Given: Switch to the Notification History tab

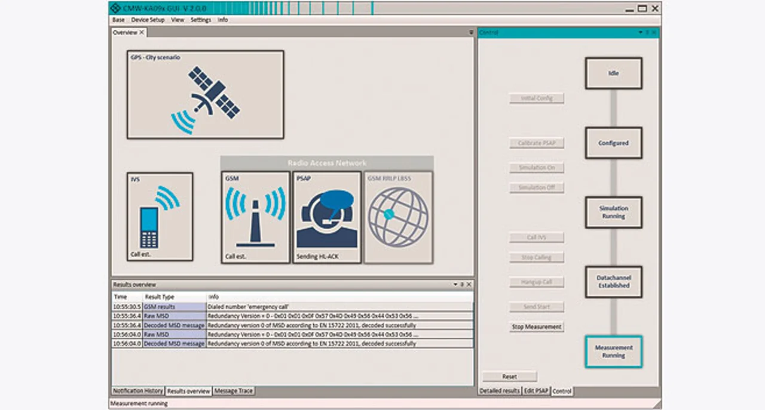Looking at the screenshot, I should tap(138, 391).
